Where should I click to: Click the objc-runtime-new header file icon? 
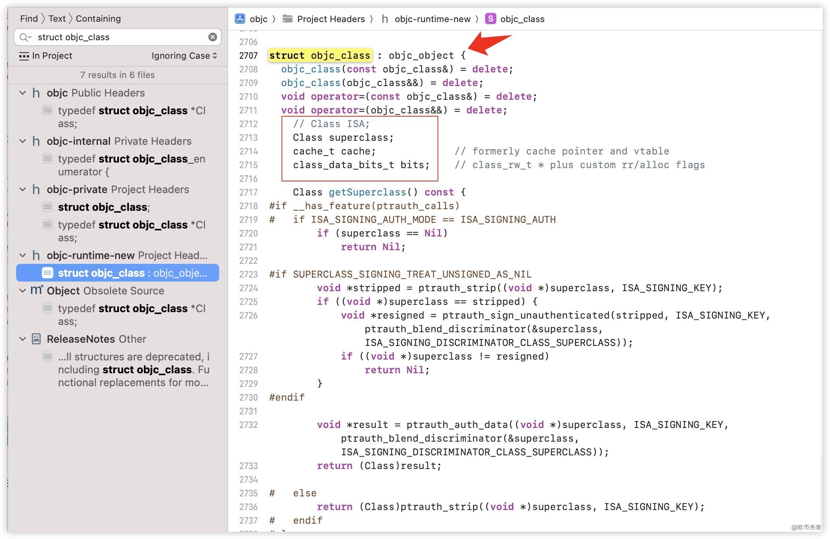tap(385, 19)
